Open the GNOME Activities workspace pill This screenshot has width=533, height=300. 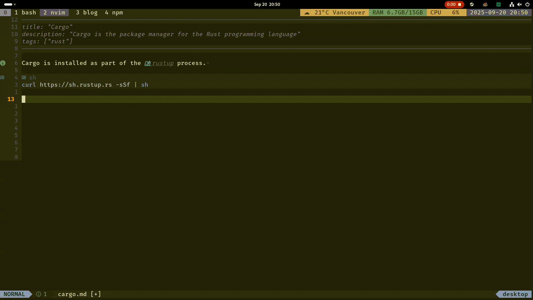(10, 4)
